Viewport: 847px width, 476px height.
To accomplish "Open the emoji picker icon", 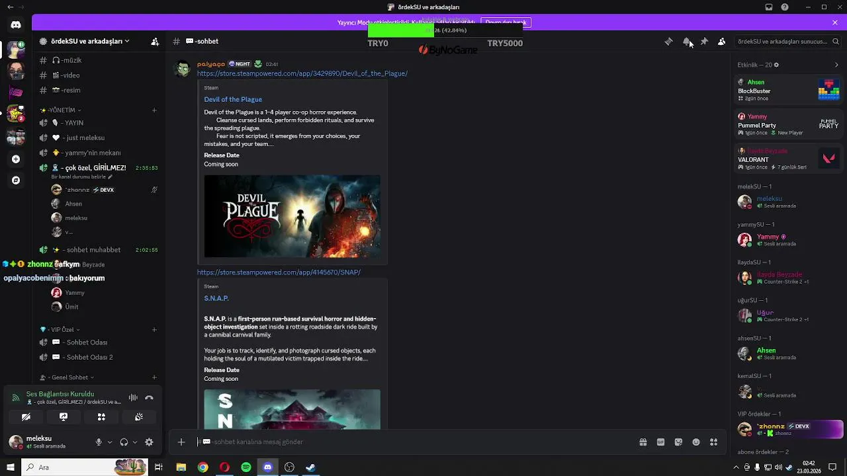I will [696, 442].
